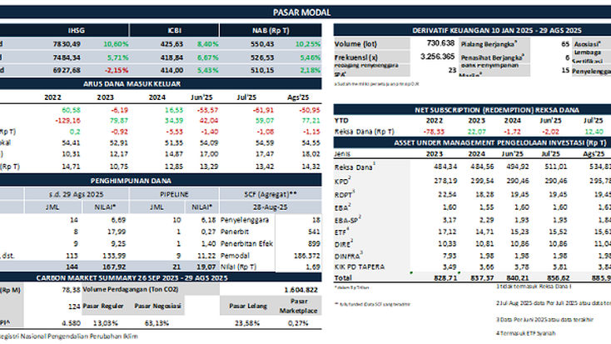Click the Pasar Lelang label

point(248,307)
